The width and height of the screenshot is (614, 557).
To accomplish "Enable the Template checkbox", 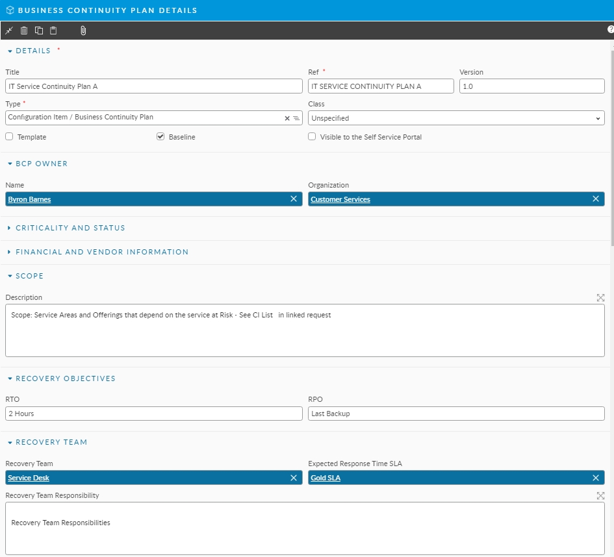I will tap(9, 137).
